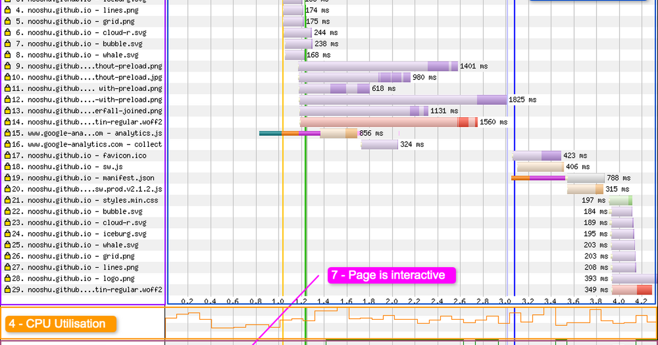The image size is (658, 345).
Task: Click the sw.js request bar on row 18
Action: click(x=540, y=166)
